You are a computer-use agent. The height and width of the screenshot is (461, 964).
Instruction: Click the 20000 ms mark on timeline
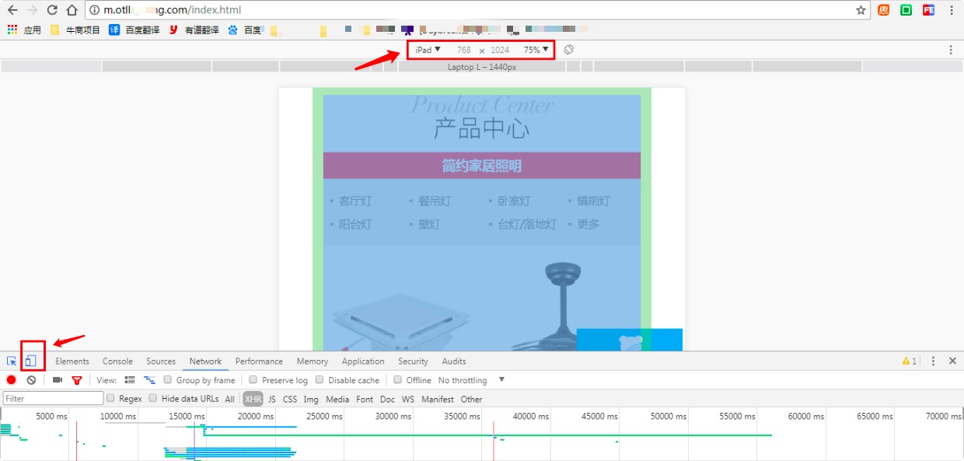pos(256,416)
